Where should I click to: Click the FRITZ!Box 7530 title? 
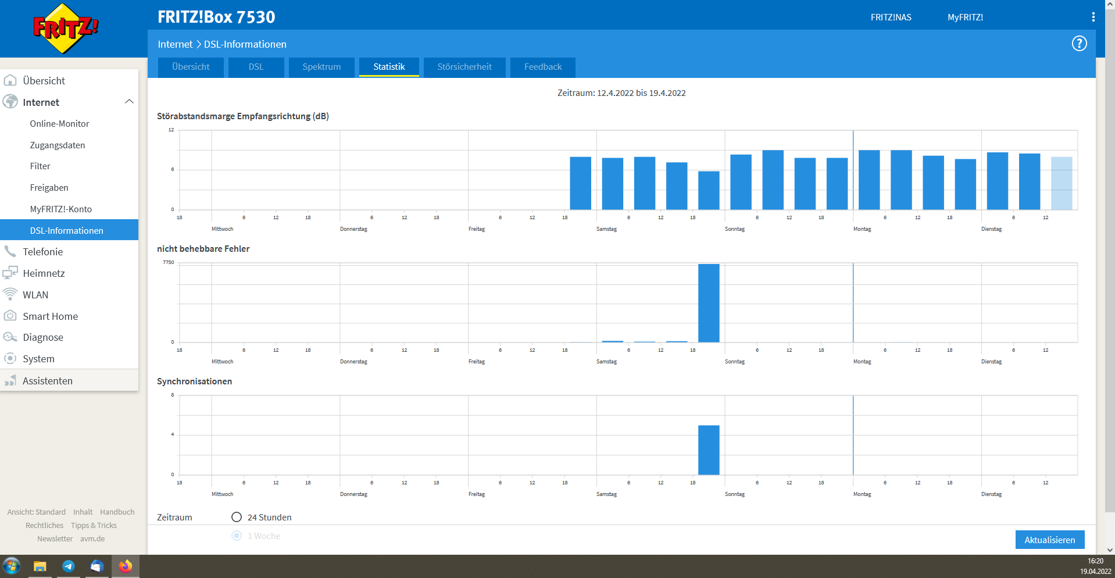point(216,17)
